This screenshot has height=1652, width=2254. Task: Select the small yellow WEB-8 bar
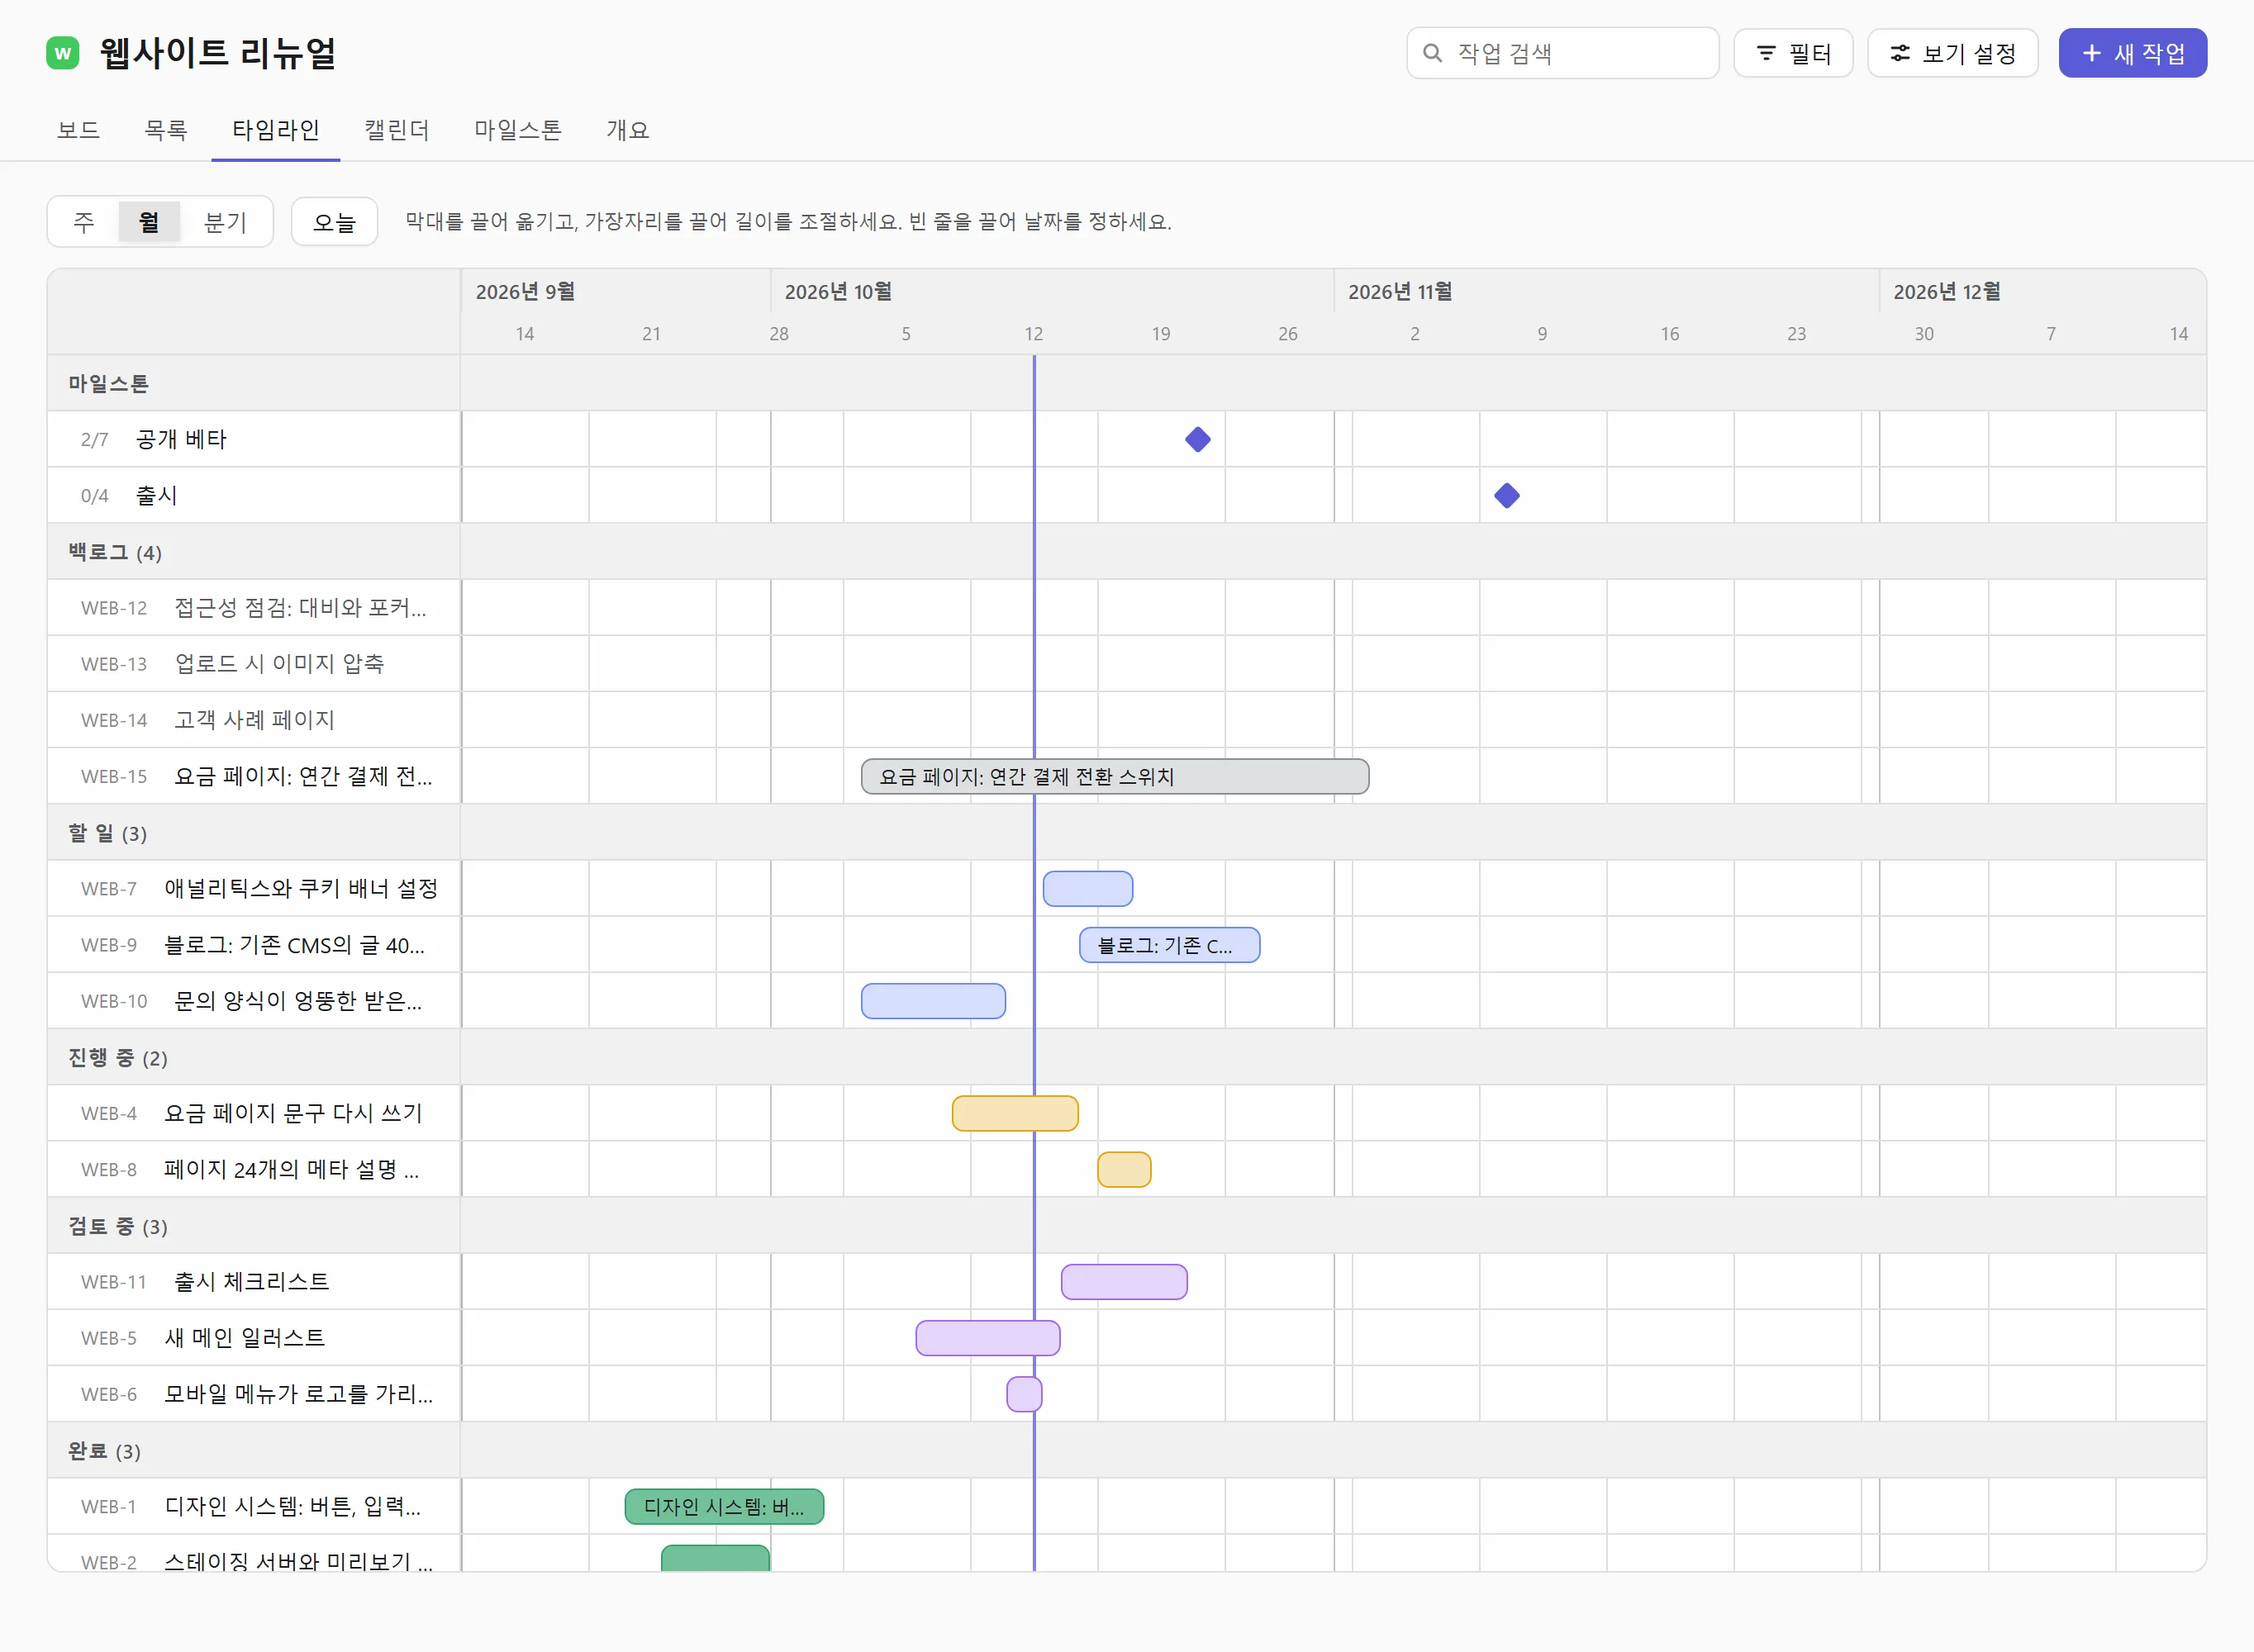1124,1169
